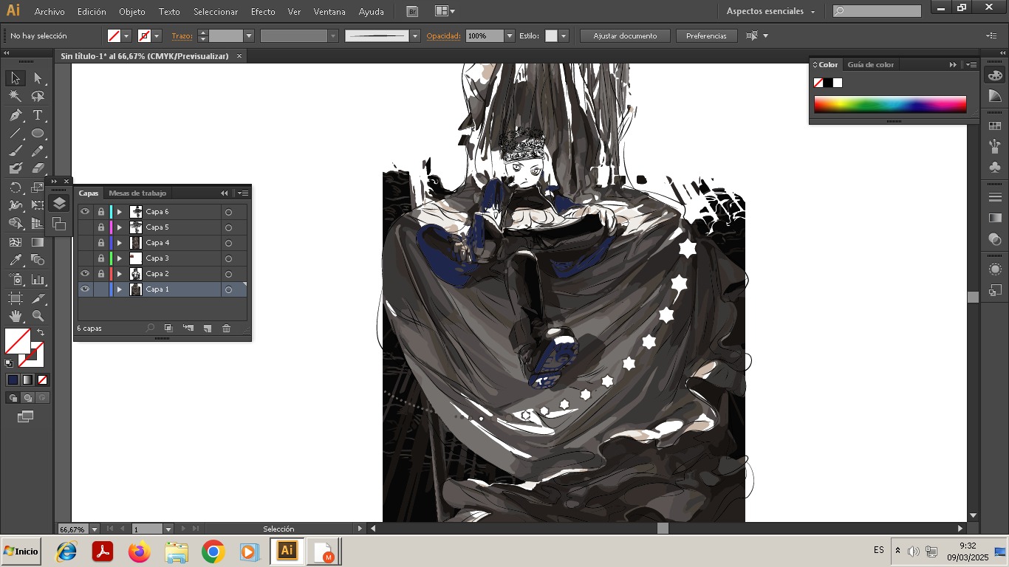
Task: Hide Capa 6 using its eye icon
Action: pyautogui.click(x=85, y=212)
